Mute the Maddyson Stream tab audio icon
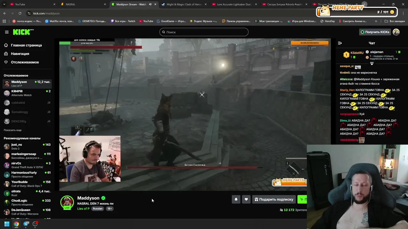The height and width of the screenshot is (229, 408). [150, 4]
